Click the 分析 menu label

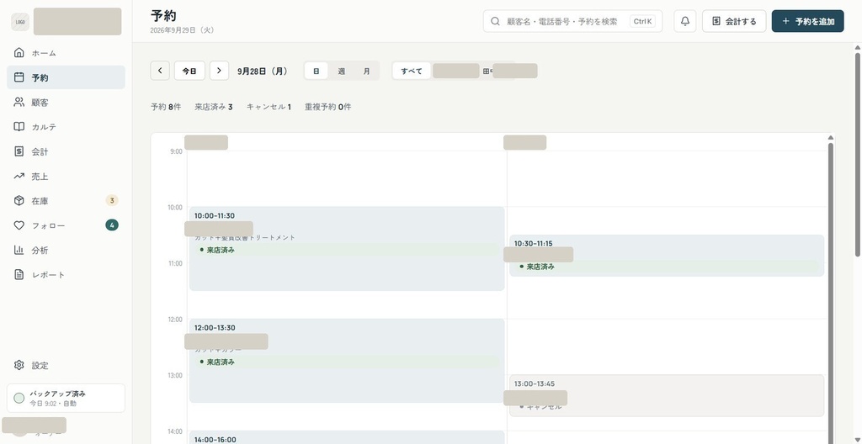point(40,250)
